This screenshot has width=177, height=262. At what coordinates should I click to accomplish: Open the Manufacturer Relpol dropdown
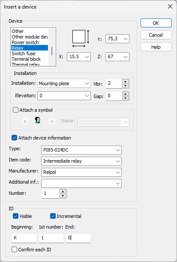[x=81, y=172]
